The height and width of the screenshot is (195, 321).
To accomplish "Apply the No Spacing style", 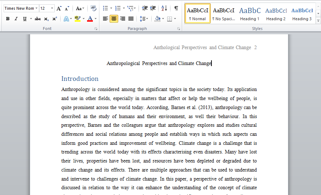I will point(223,13).
